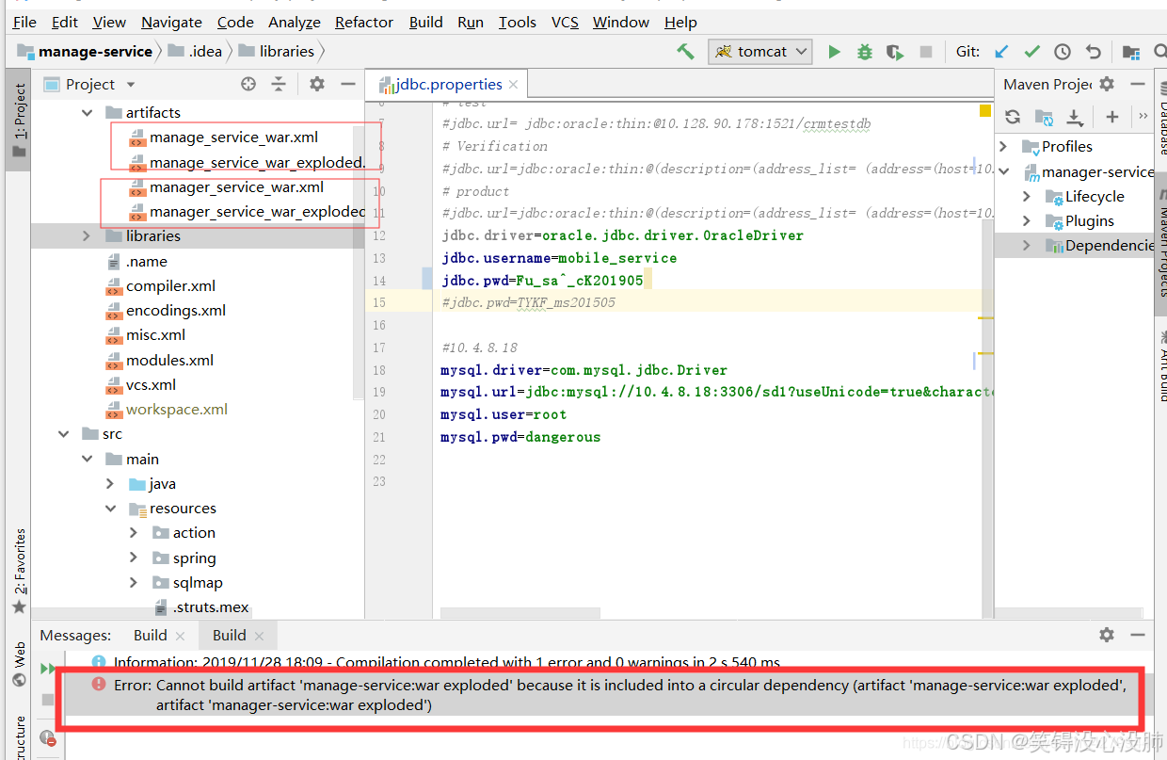Open the Analyze menu
The width and height of the screenshot is (1167, 760).
[x=294, y=22]
